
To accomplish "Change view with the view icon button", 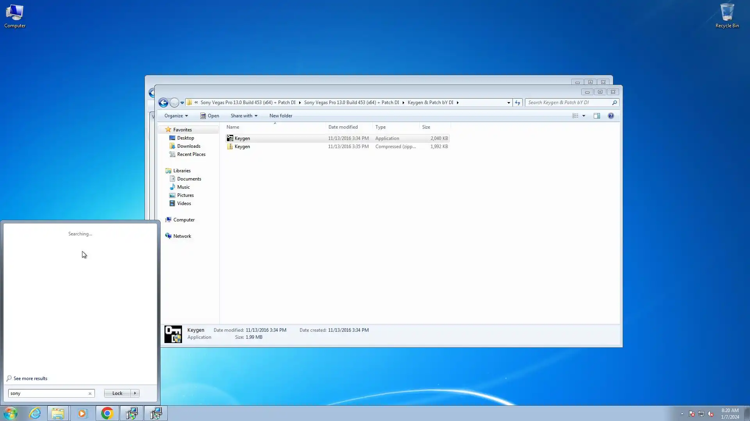I will [x=575, y=116].
